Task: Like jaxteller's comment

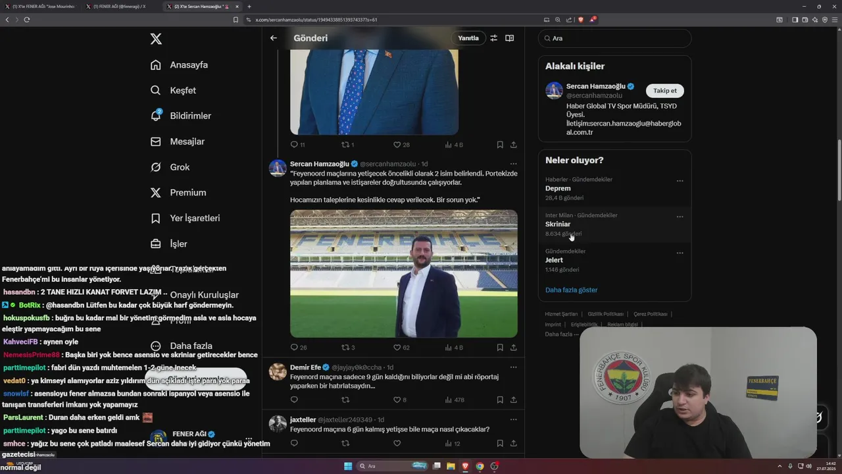Action: (397, 444)
